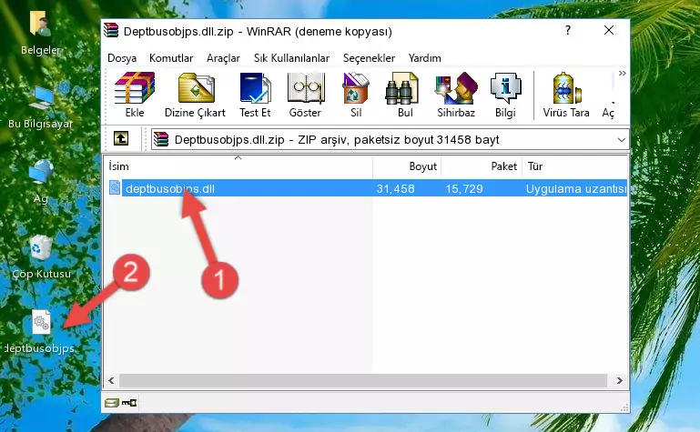Click the Ekle (Add) toolbar icon
The image size is (700, 432).
pyautogui.click(x=135, y=88)
